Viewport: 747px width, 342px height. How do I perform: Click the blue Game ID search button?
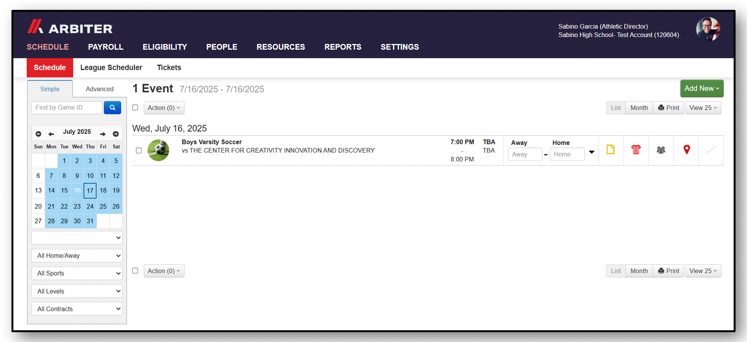click(x=112, y=108)
